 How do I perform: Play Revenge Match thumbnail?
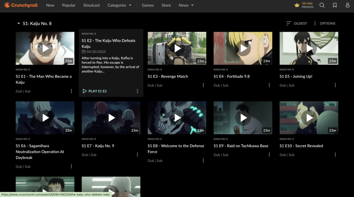(177, 48)
